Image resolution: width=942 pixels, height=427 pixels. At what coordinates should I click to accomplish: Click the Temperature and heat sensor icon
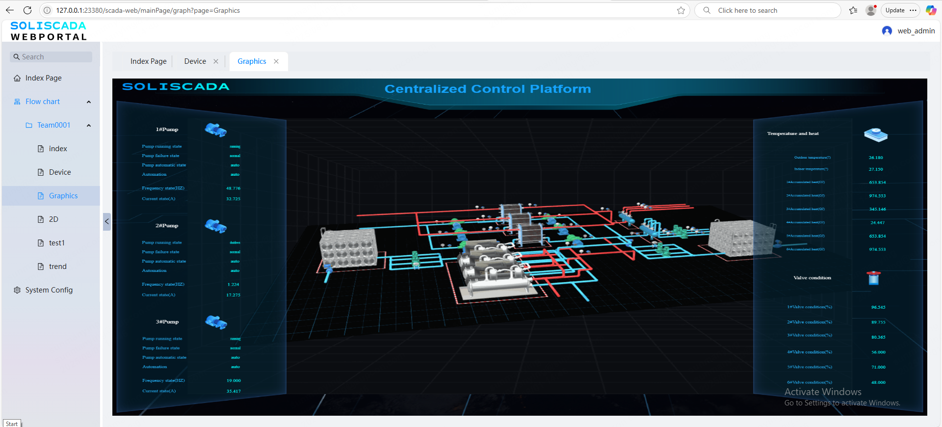pyautogui.click(x=876, y=134)
